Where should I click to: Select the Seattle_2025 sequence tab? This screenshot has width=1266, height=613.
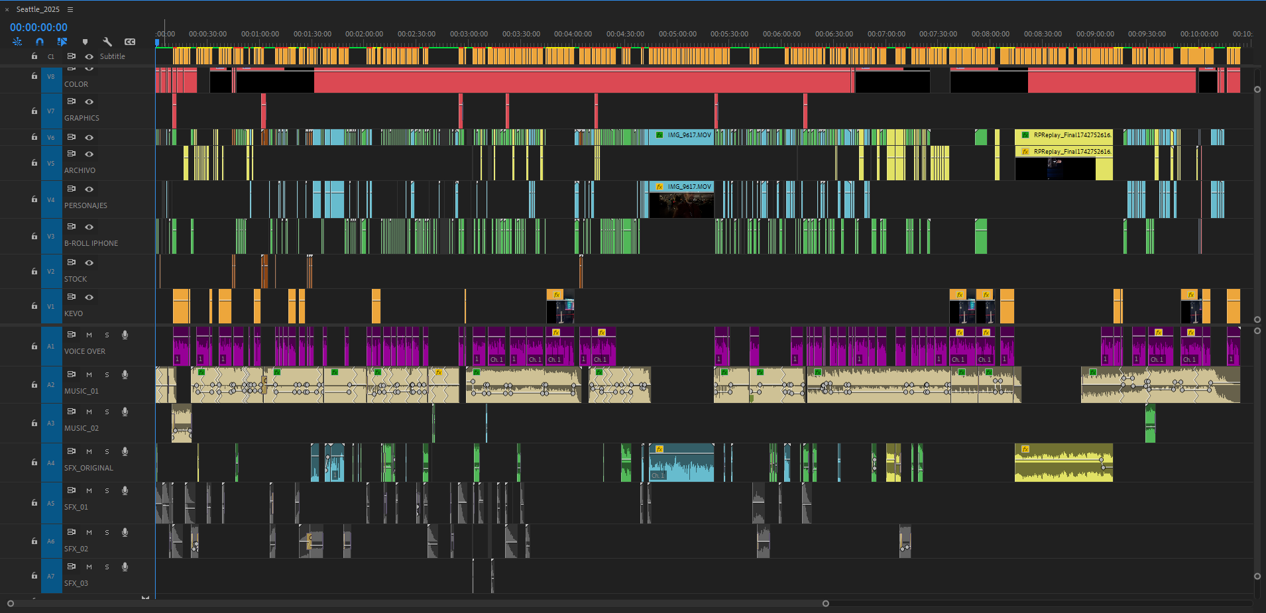coord(38,9)
